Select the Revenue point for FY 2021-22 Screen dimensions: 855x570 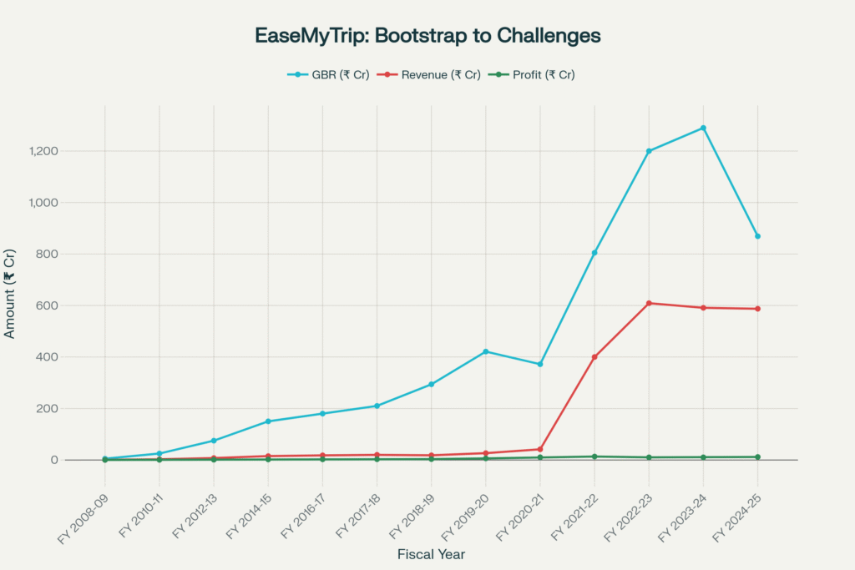click(x=594, y=357)
